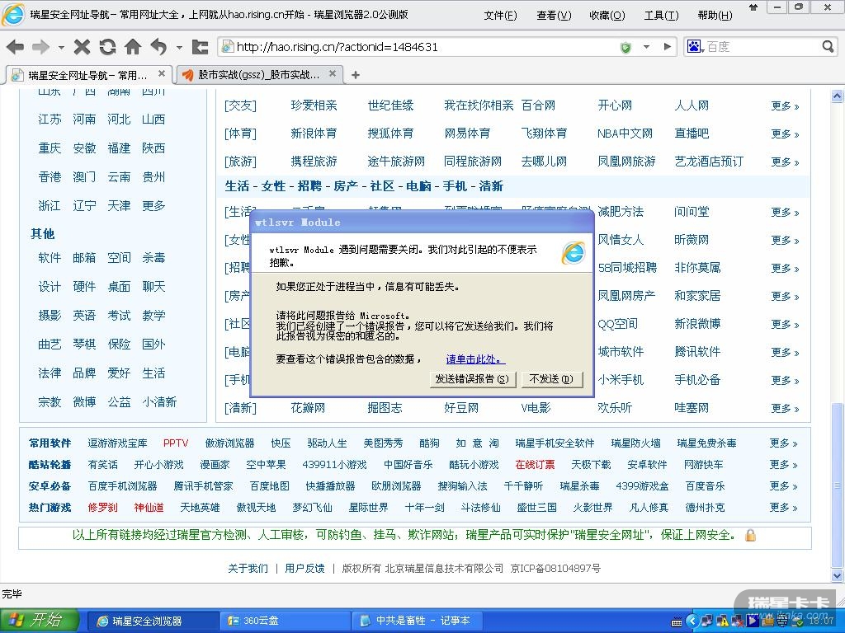
Task: Expand 更多 in the 体育 row
Action: pos(785,134)
